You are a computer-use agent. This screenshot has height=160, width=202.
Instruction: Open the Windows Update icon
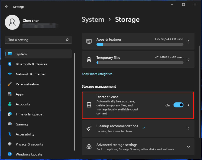click(x=9, y=154)
